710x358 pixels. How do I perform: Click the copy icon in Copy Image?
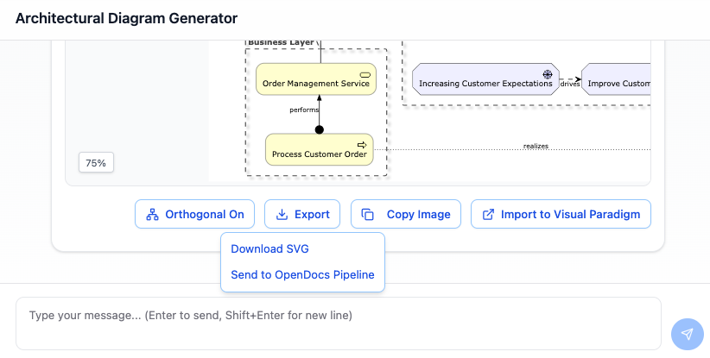click(x=367, y=215)
